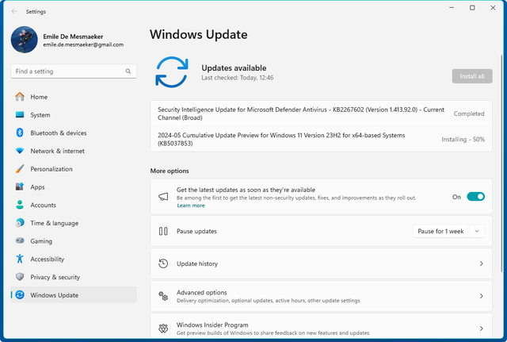Select Windows Update in sidebar

click(74, 294)
